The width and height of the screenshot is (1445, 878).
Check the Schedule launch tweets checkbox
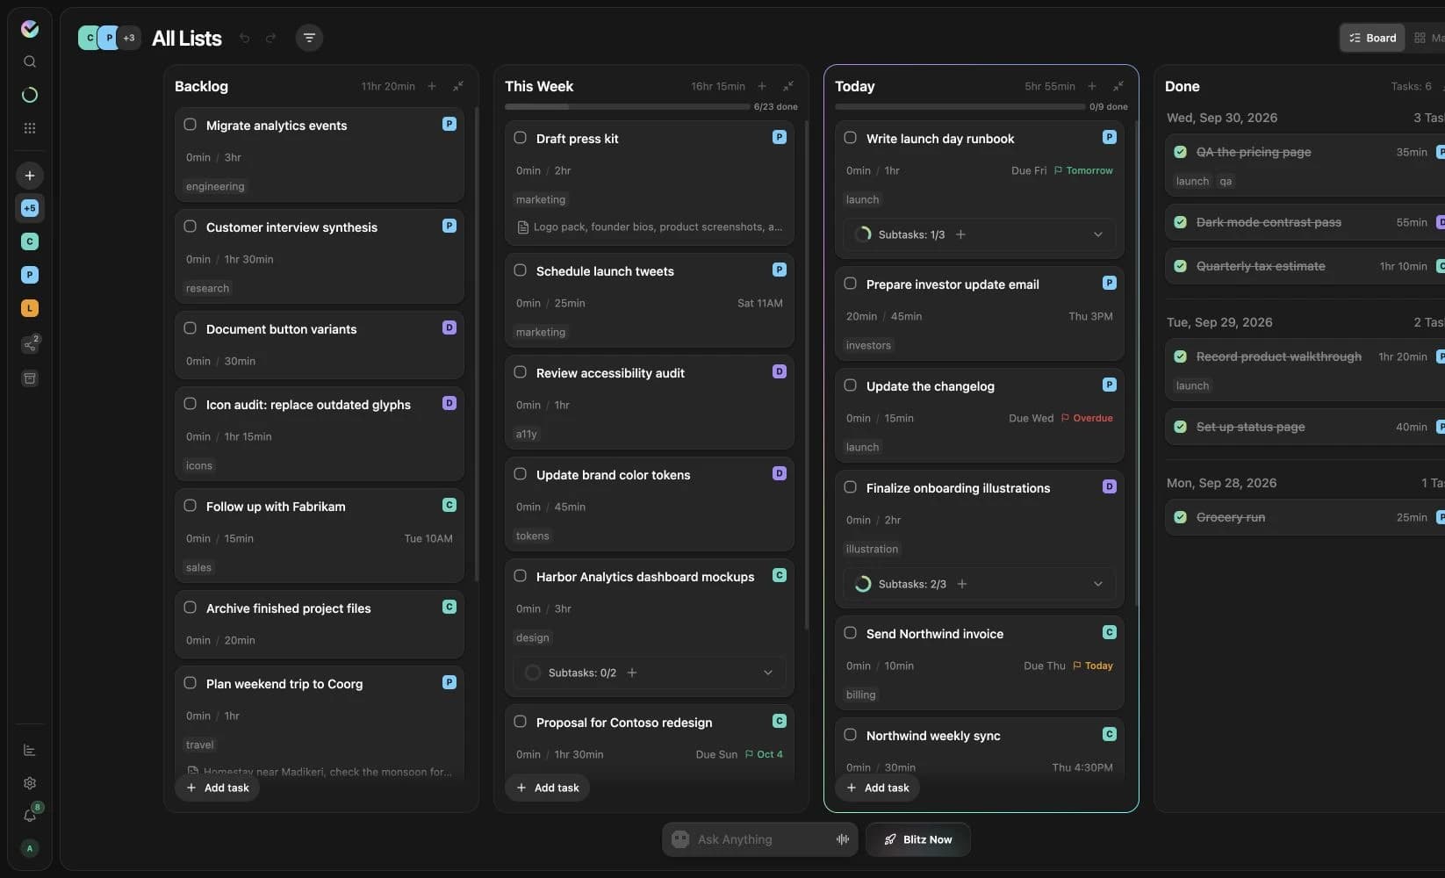click(520, 270)
